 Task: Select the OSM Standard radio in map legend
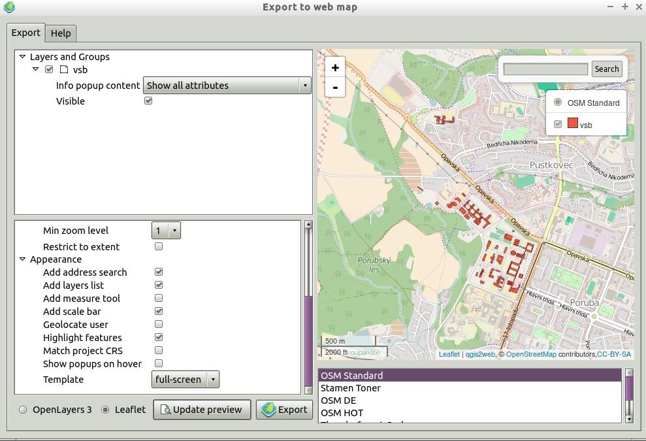pyautogui.click(x=558, y=102)
